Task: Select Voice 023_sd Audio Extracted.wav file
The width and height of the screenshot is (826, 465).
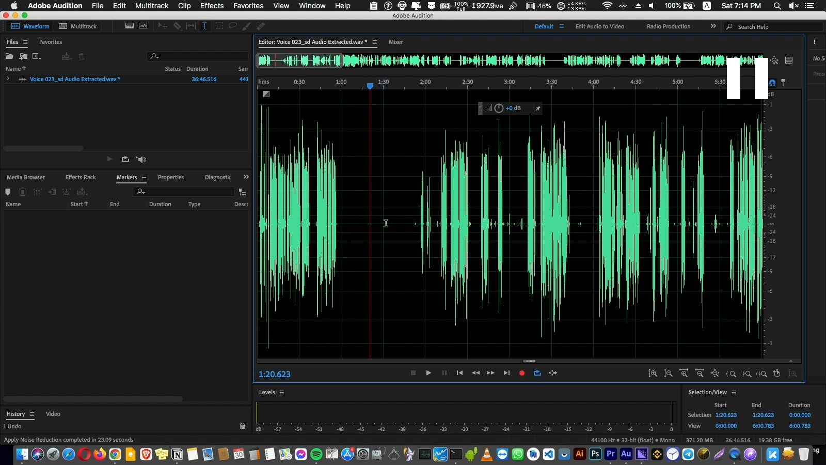Action: click(x=75, y=79)
